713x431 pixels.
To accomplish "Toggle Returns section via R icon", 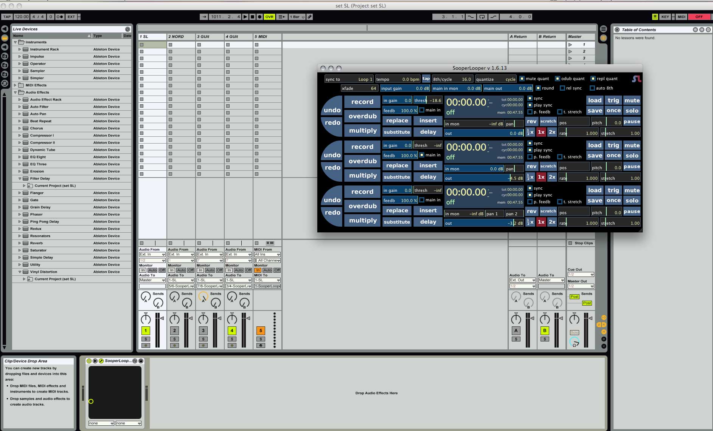I will pyautogui.click(x=604, y=325).
